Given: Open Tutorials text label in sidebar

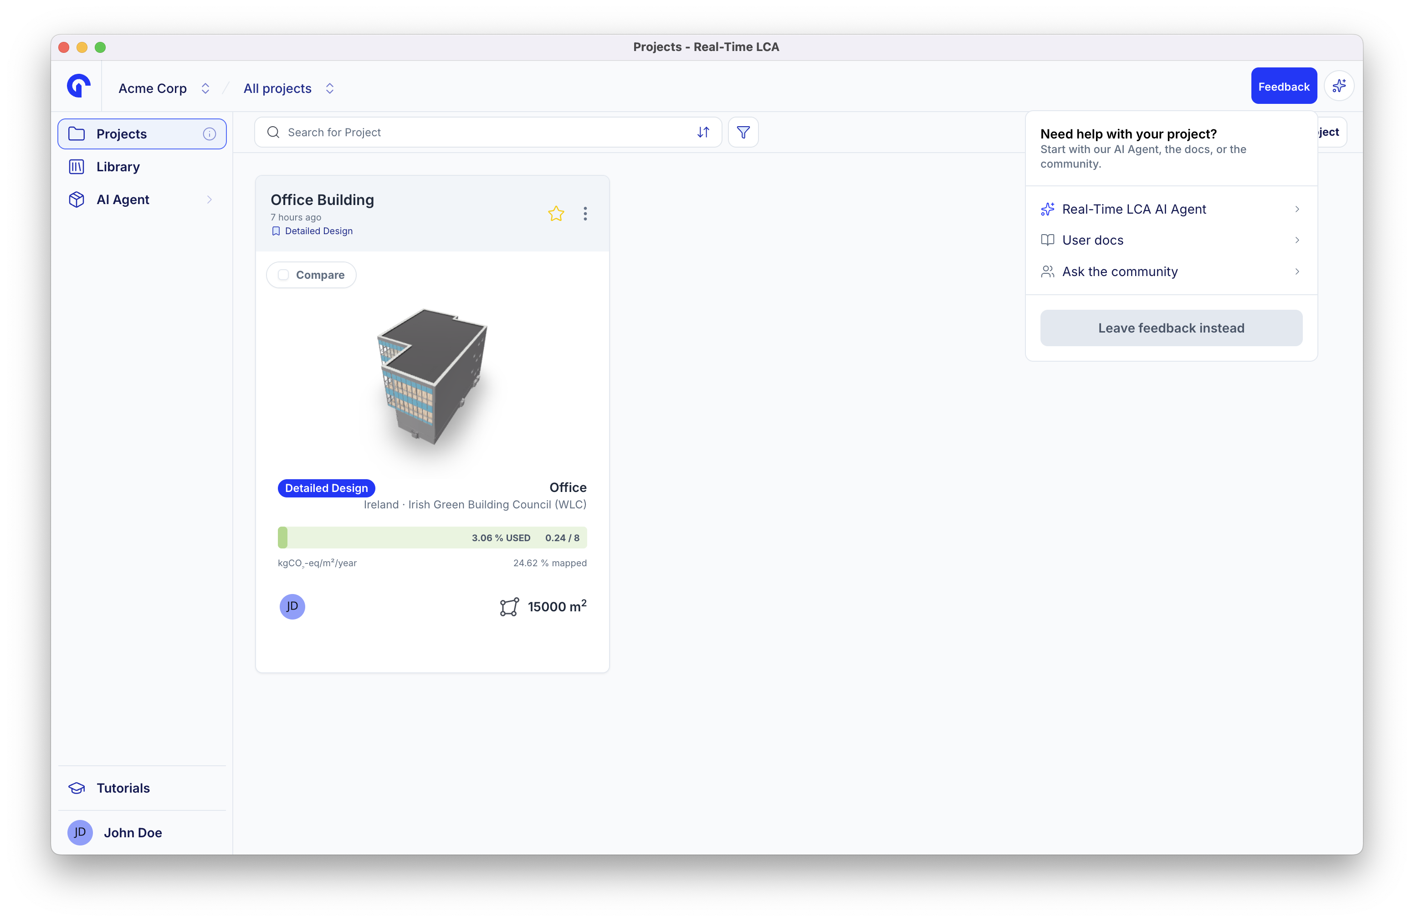Looking at the screenshot, I should [123, 789].
